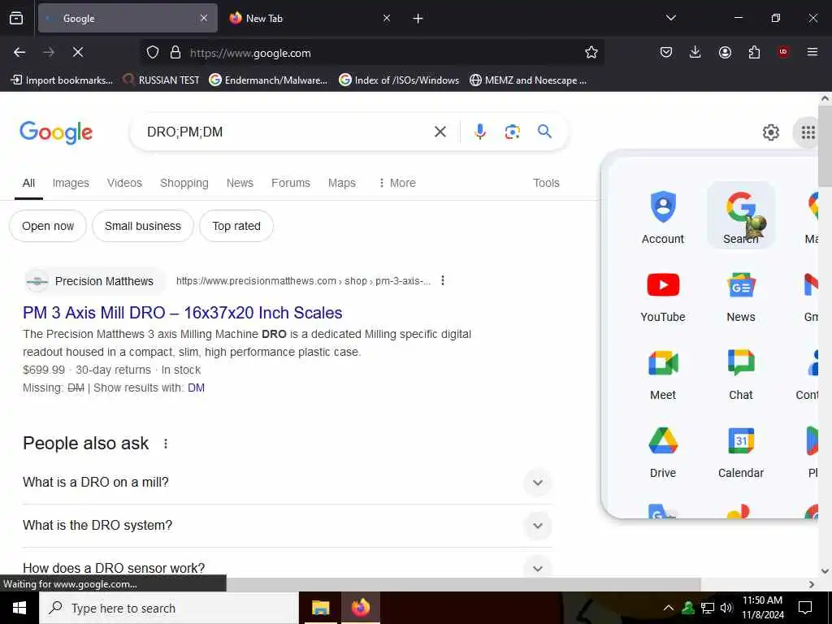Switch to Maps results tab

342,183
